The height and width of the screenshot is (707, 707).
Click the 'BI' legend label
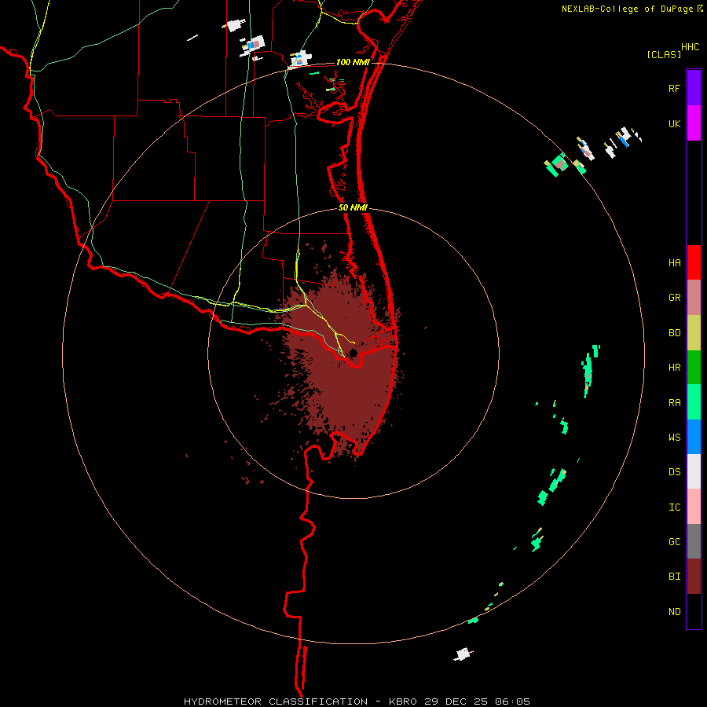coord(674,577)
